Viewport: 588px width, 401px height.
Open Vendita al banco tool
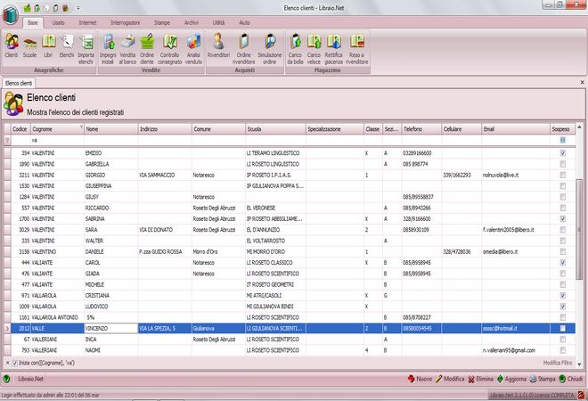point(127,49)
